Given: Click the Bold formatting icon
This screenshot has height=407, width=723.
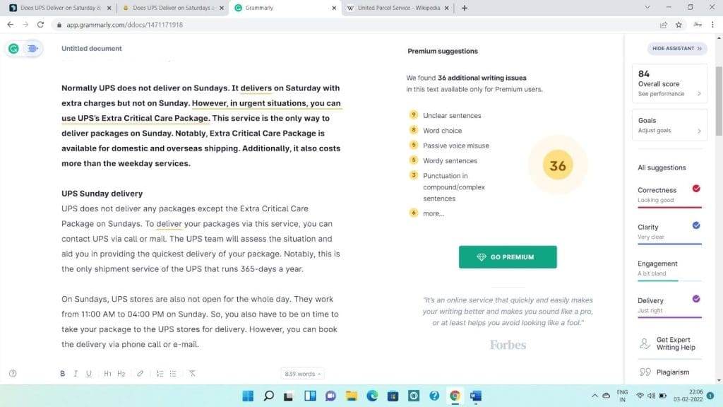Looking at the screenshot, I should point(62,373).
